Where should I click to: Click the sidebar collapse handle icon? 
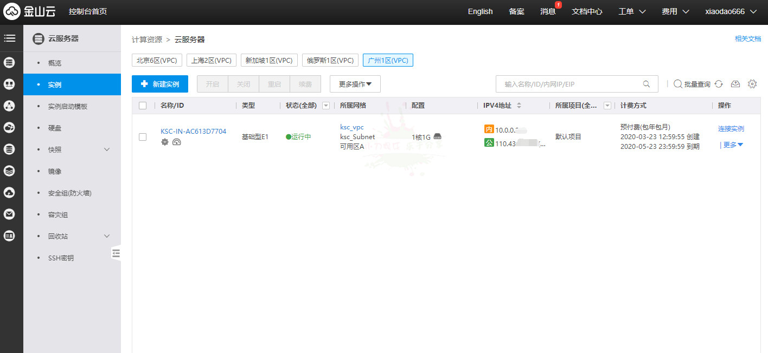pyautogui.click(x=116, y=253)
